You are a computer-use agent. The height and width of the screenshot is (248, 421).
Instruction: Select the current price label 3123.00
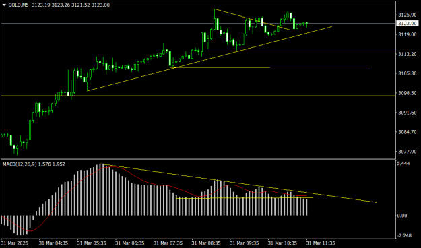pyautogui.click(x=407, y=24)
